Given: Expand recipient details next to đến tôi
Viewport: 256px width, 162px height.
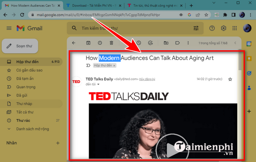Looking at the screenshot, I should tap(98, 84).
